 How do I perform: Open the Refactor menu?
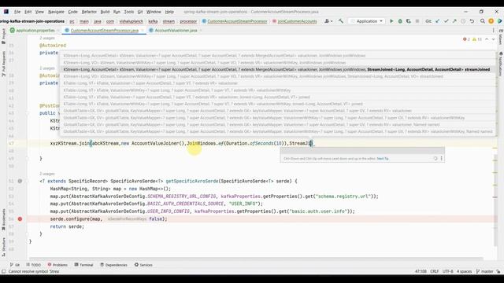[89, 12]
